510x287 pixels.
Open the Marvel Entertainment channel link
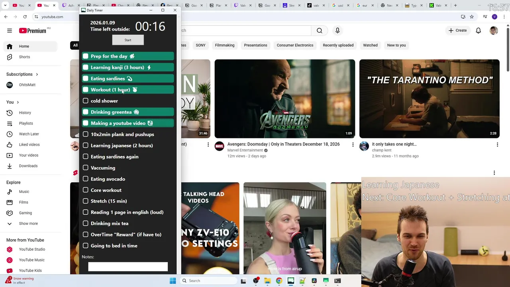click(x=245, y=150)
